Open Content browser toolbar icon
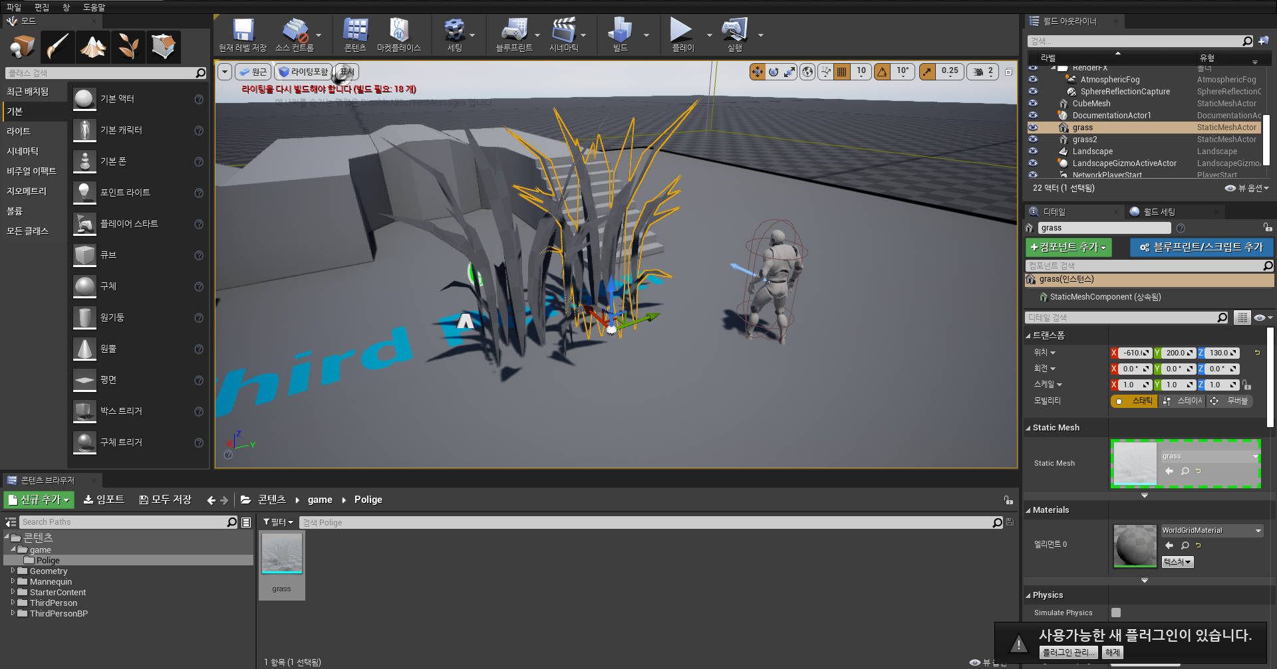 coord(355,35)
